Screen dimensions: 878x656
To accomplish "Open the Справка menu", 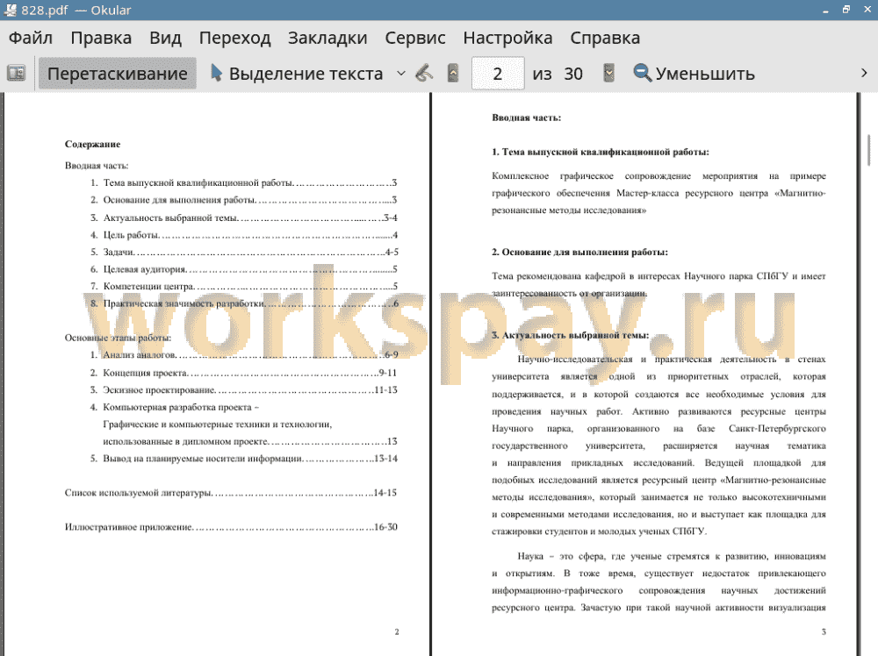I will tap(605, 38).
